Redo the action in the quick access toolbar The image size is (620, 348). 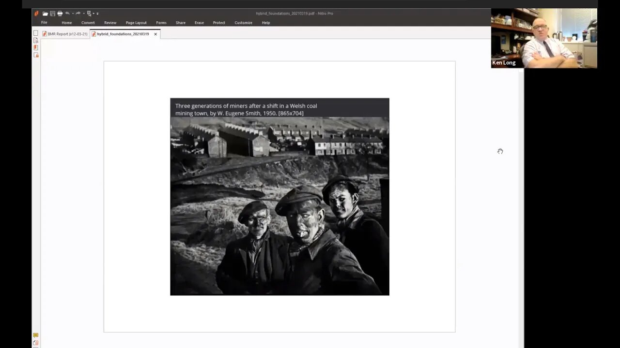coord(78,14)
